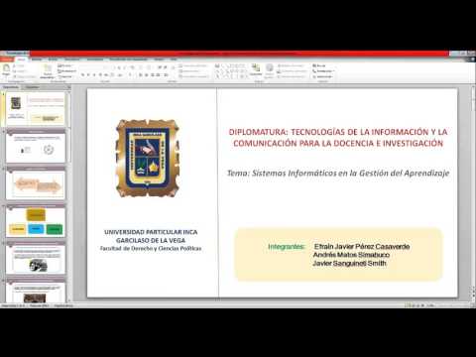Close the slide thumbnails pane
This screenshot has height=357, width=476.
[68, 87]
